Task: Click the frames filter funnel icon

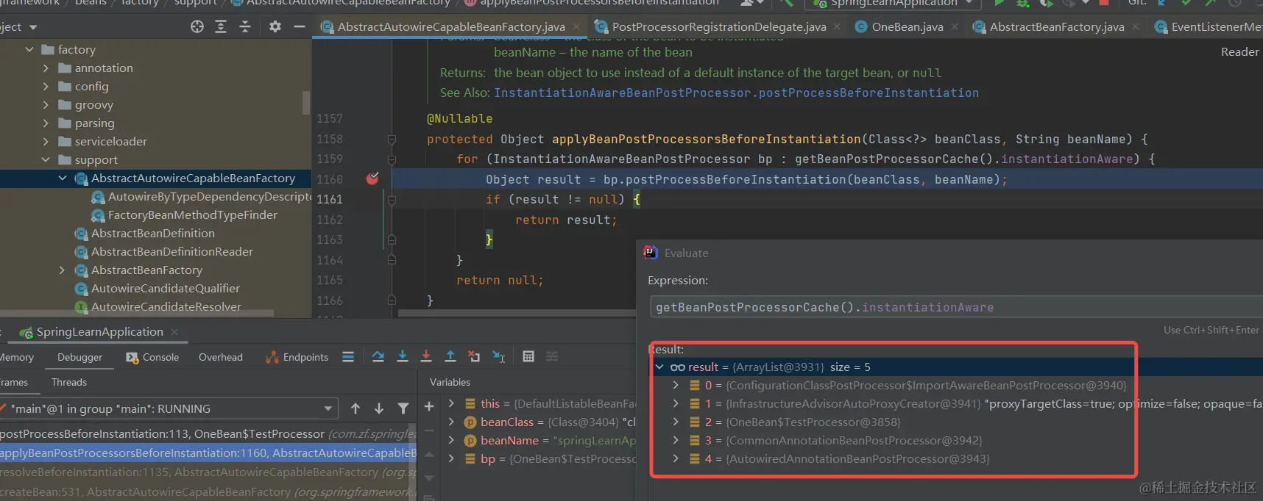Action: [403, 408]
